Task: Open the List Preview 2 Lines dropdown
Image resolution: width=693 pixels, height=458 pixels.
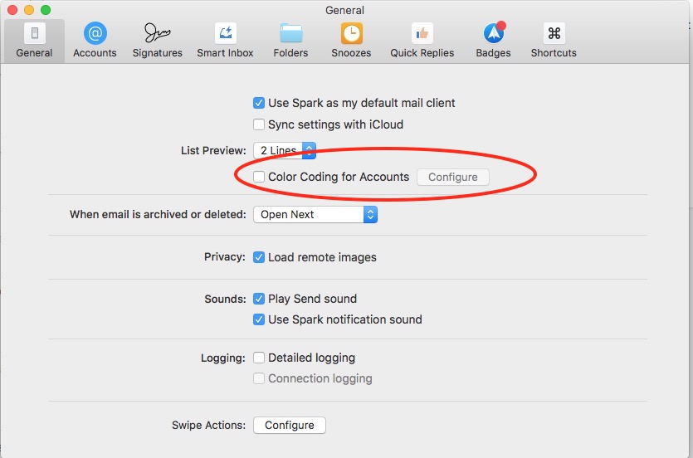Action: [285, 151]
